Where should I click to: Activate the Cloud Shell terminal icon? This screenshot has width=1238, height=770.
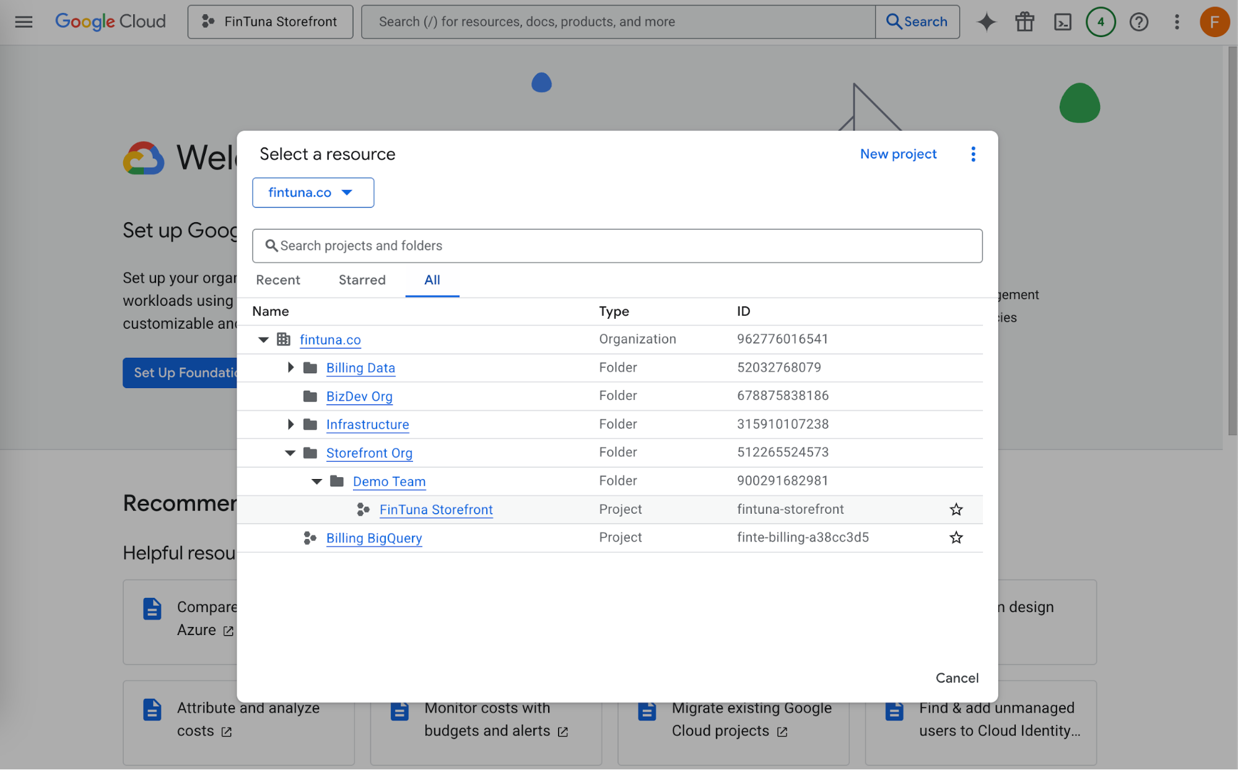point(1063,22)
